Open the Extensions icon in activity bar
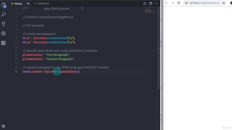This screenshot has width=232, height=130. [3, 43]
